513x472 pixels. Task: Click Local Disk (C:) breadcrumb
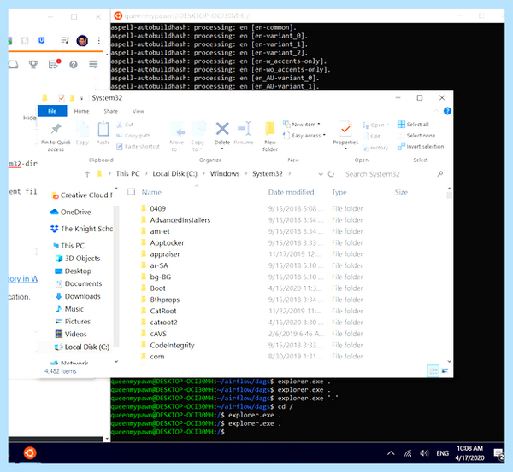point(174,174)
